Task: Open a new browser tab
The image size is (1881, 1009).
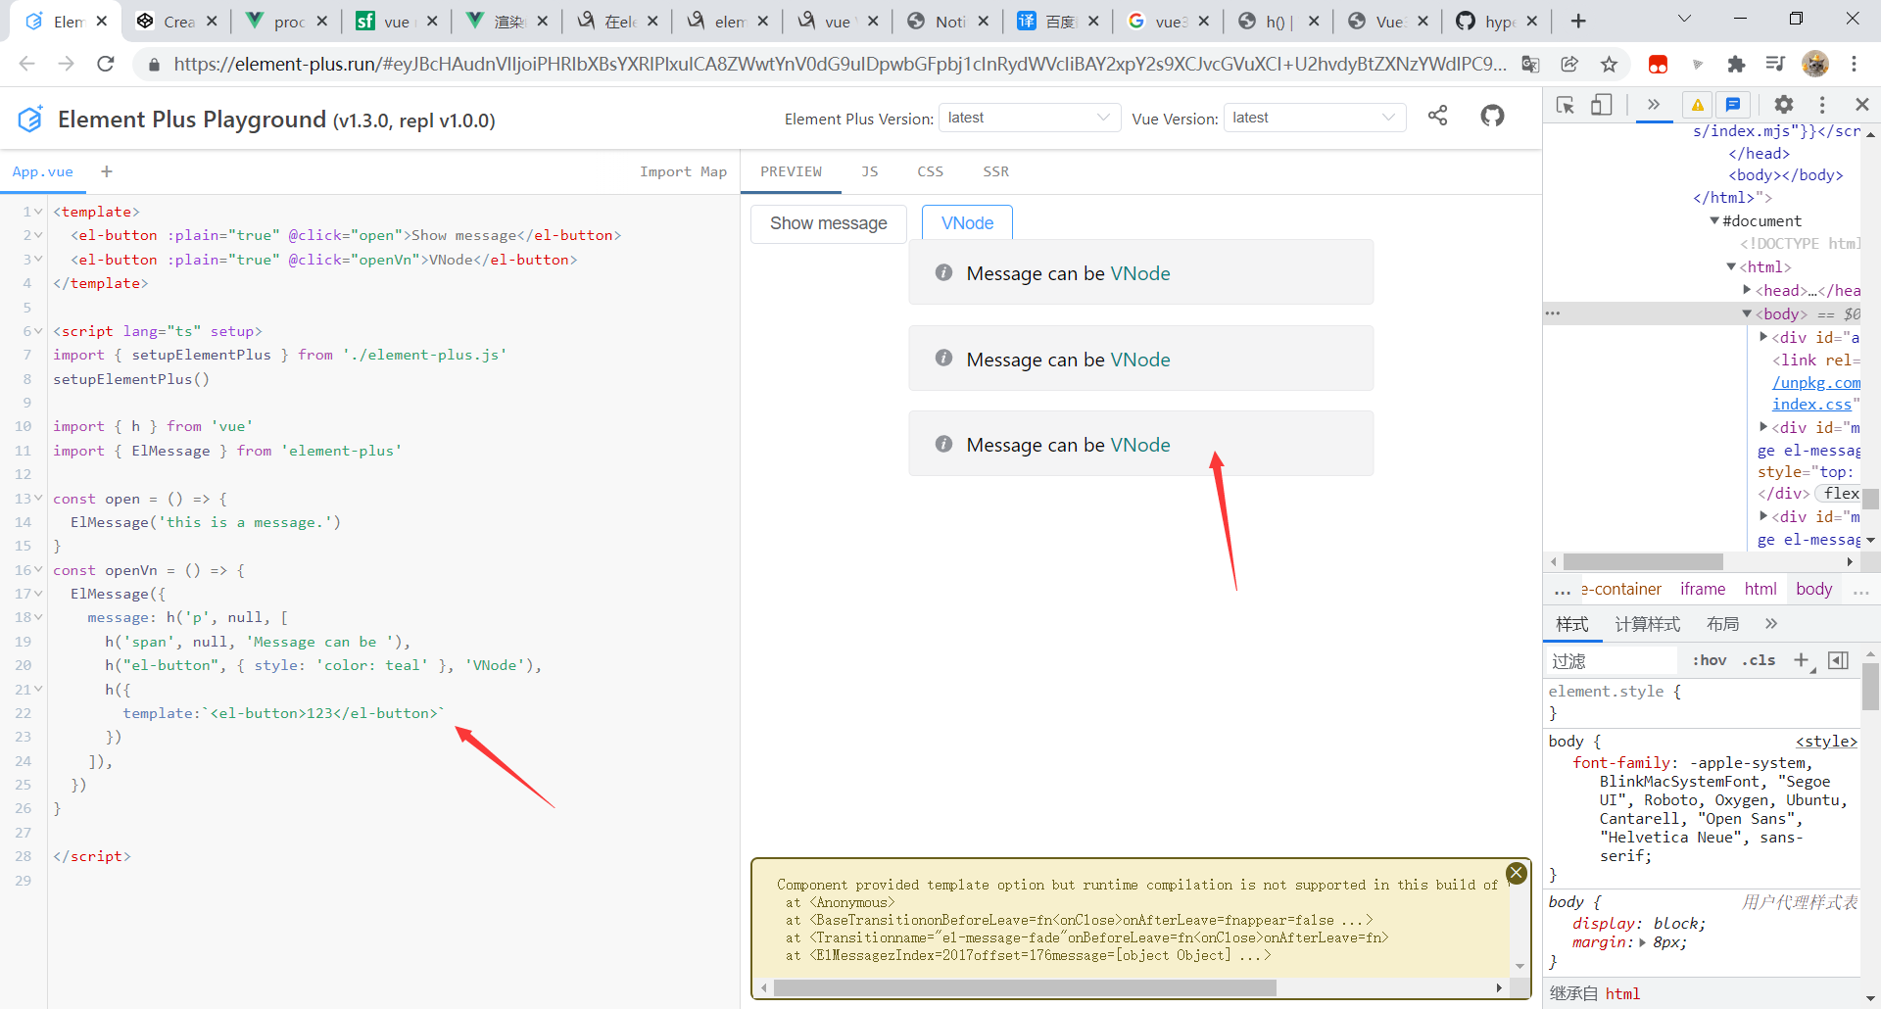Action: tap(1578, 21)
